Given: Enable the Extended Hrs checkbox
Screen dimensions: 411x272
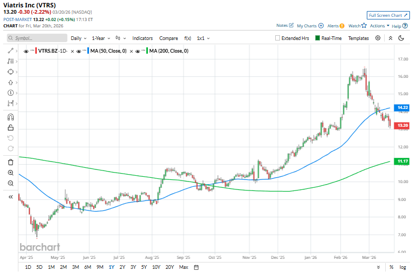Looking at the screenshot, I should coord(278,38).
